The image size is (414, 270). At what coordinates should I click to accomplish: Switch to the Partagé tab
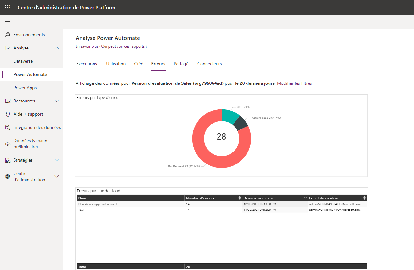click(181, 64)
